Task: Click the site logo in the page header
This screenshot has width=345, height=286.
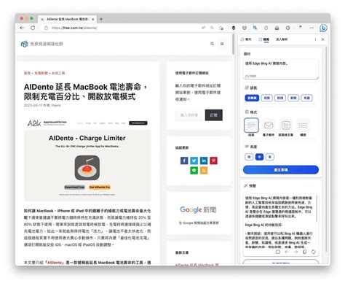Action: (41, 44)
